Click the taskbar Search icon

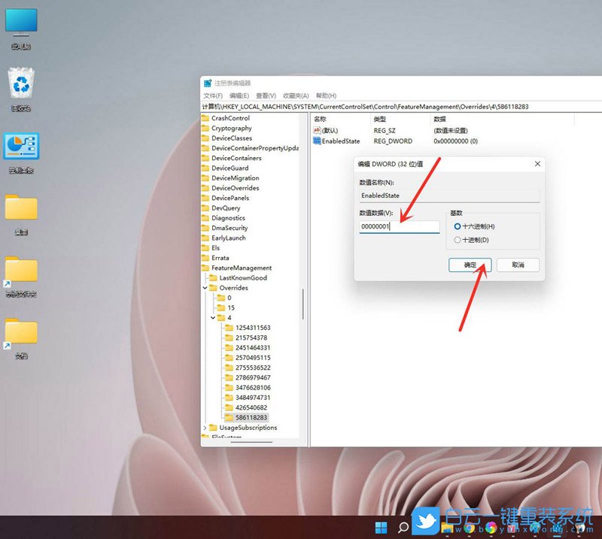[404, 526]
